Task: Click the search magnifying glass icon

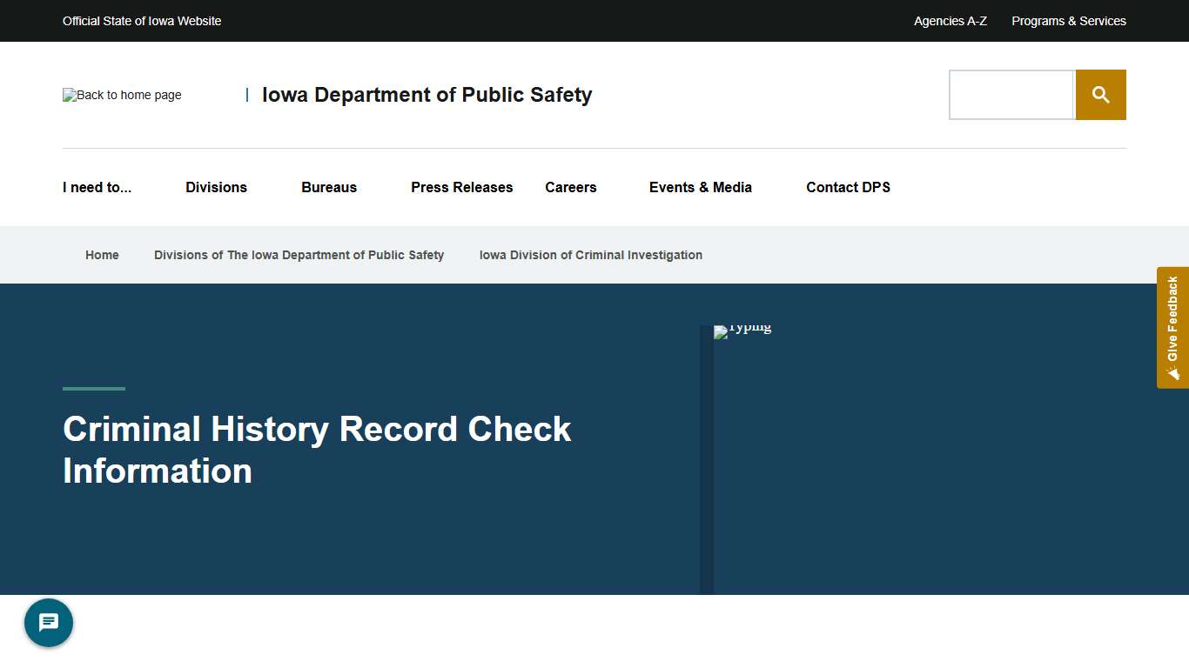Action: click(x=1100, y=94)
